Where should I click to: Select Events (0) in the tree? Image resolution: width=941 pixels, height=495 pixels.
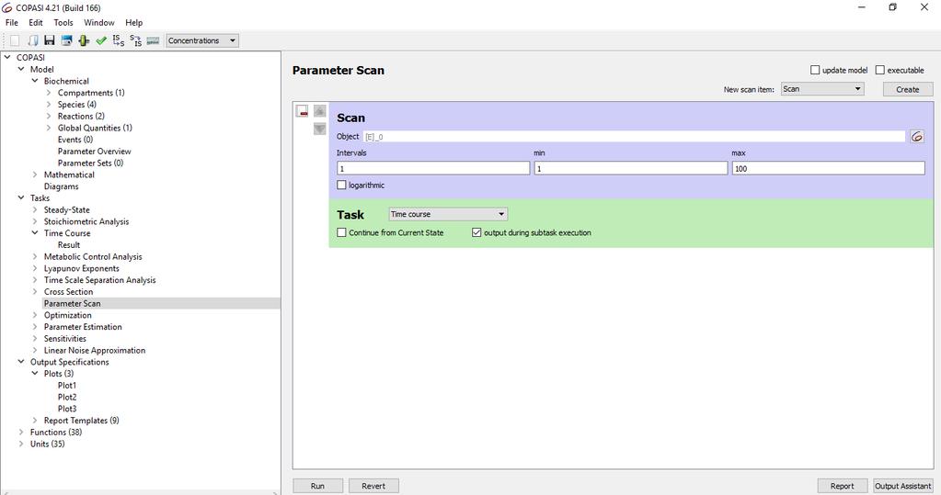pos(75,140)
